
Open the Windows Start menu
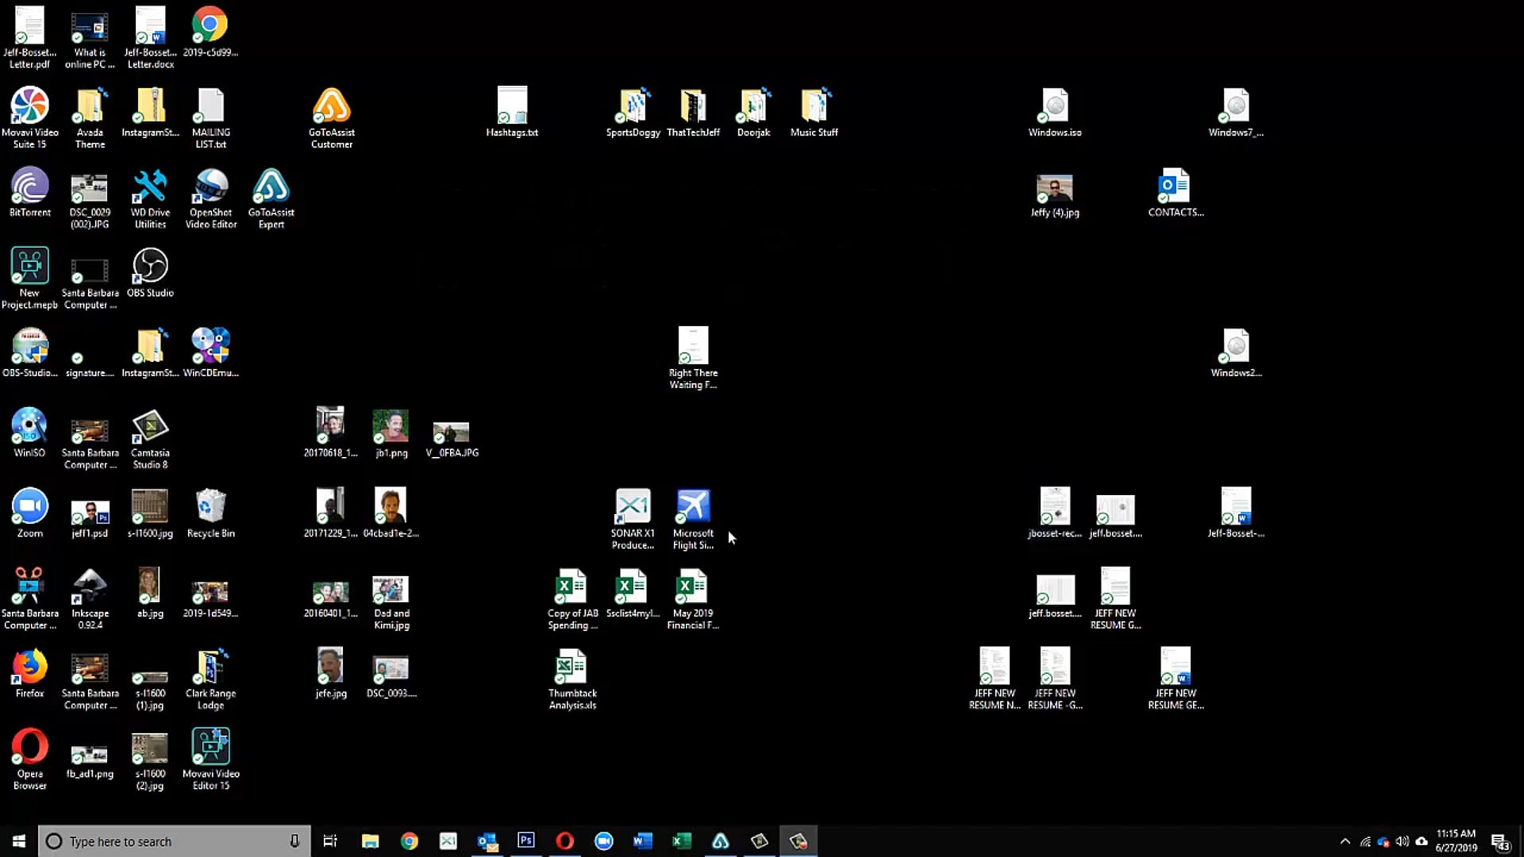point(19,841)
